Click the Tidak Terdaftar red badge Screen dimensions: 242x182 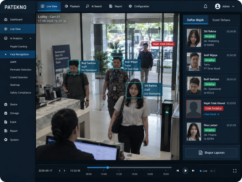click(x=213, y=109)
